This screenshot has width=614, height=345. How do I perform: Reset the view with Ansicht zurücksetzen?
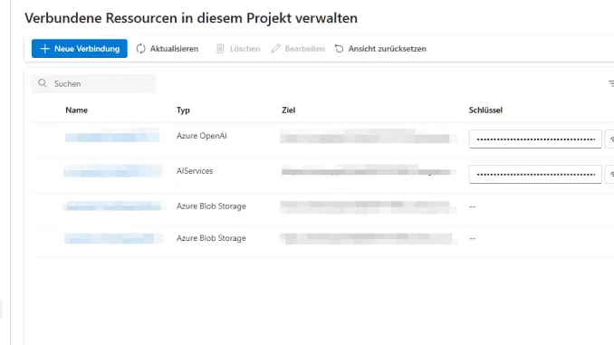(380, 49)
